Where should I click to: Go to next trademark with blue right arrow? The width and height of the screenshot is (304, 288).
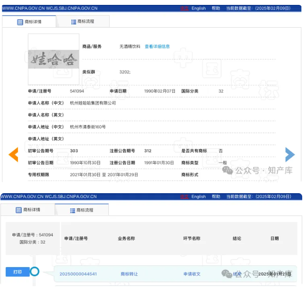point(290,154)
